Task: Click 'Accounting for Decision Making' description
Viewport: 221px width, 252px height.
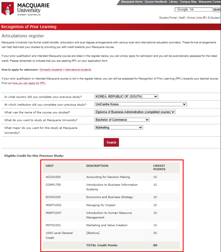Action: pos(108,177)
